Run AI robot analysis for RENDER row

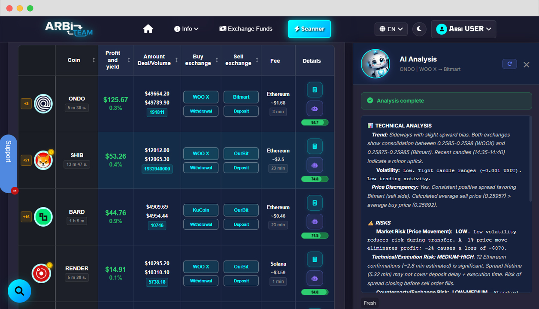click(x=315, y=279)
